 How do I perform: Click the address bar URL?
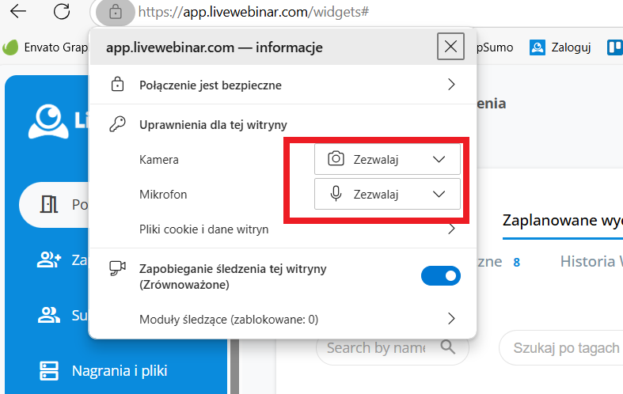pyautogui.click(x=253, y=12)
